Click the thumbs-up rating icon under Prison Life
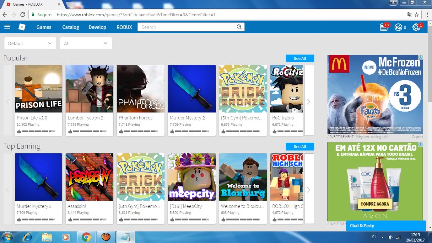The height and width of the screenshot is (243, 432). pyautogui.click(x=19, y=131)
